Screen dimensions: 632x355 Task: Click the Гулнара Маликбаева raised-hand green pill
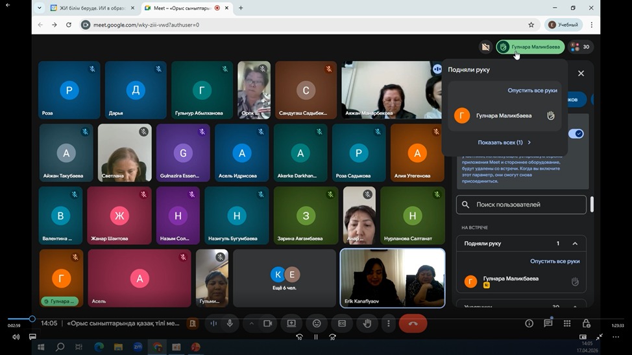(x=530, y=47)
